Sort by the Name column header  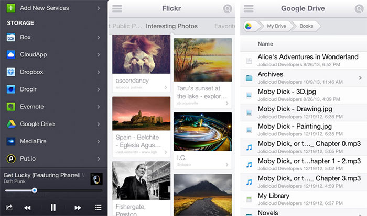[265, 44]
